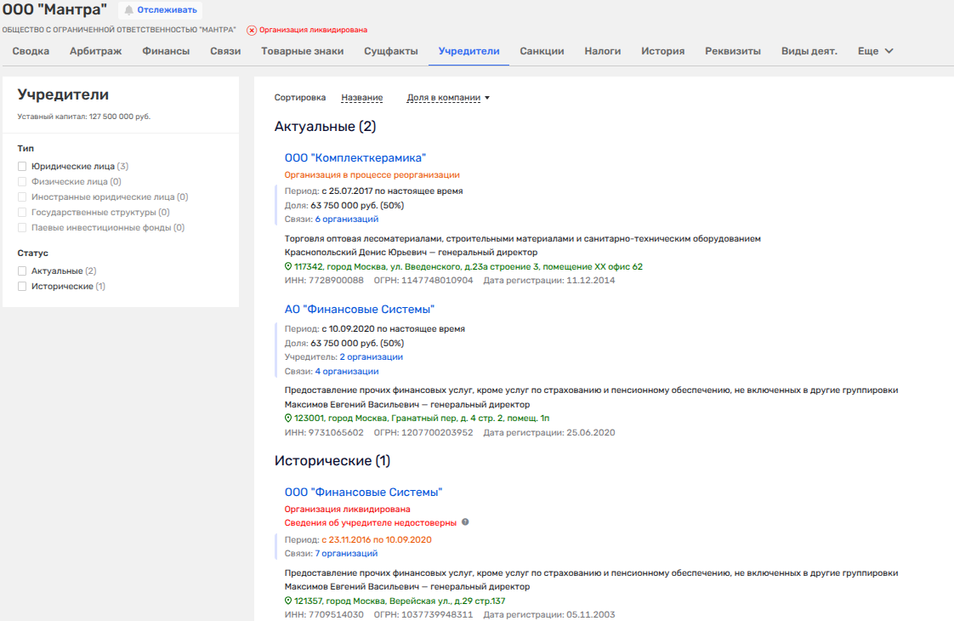
Task: Sort founders by Название
Action: pos(361,98)
